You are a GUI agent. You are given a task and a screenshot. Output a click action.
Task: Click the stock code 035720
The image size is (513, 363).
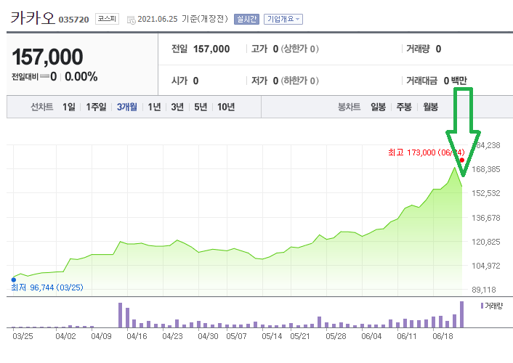tap(73, 20)
